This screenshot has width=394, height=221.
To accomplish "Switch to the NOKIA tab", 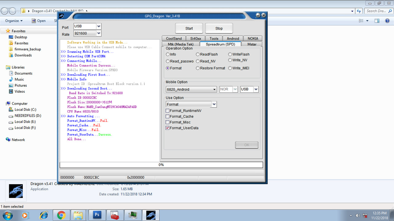I will 253,38.
